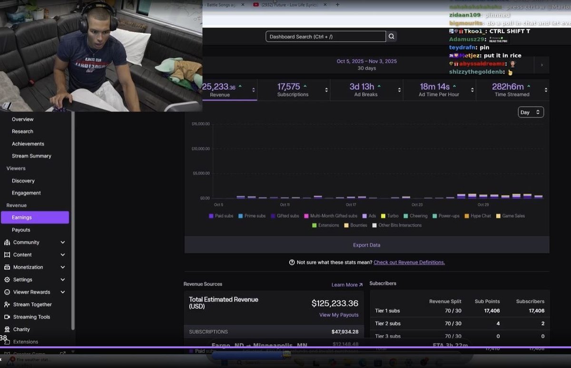The width and height of the screenshot is (571, 368).
Task: Expand the Viewer Rewards sidebar section
Action: 63,292
